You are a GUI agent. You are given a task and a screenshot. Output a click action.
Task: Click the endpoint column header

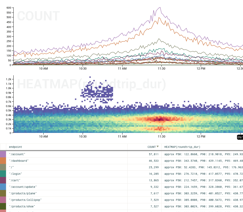(x=15, y=147)
